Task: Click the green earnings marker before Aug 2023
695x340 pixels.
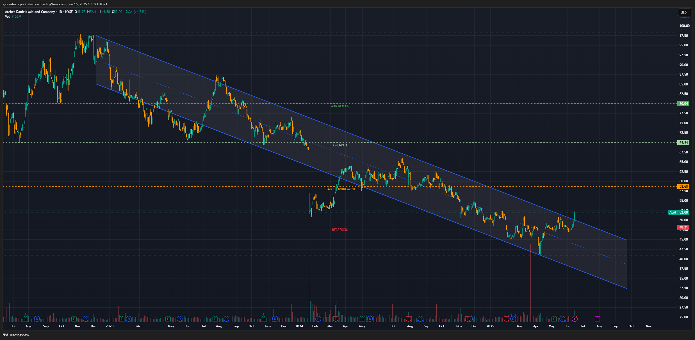Action: pyautogui.click(x=215, y=319)
